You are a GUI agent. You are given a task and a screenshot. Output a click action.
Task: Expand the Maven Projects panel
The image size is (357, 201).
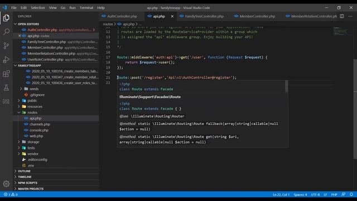click(x=31, y=189)
